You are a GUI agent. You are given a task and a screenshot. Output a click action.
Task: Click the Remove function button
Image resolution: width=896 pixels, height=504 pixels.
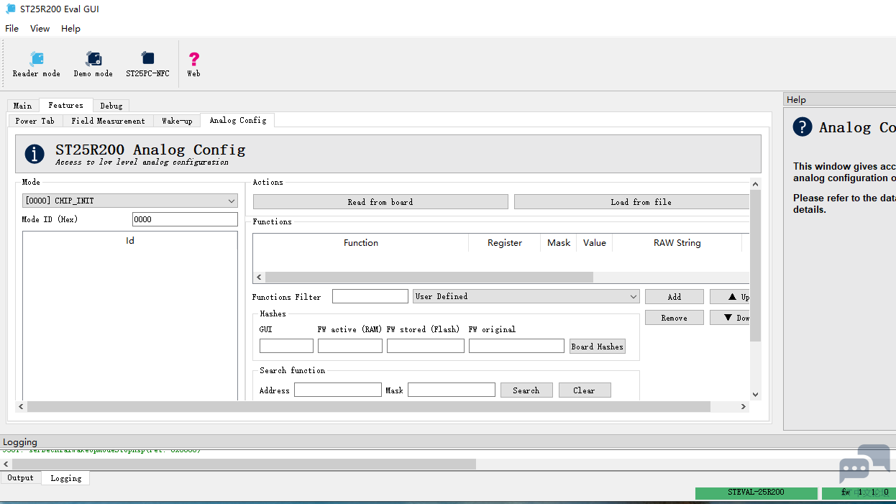pos(675,318)
